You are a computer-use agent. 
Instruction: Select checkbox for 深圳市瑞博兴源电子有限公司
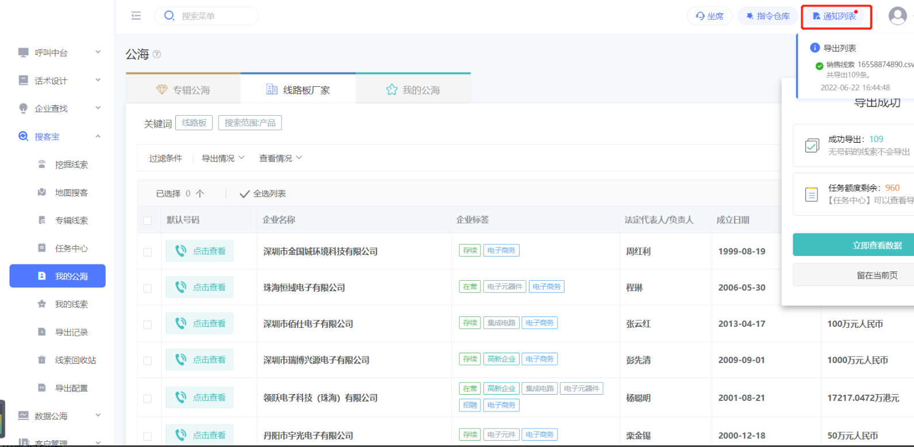(x=148, y=361)
